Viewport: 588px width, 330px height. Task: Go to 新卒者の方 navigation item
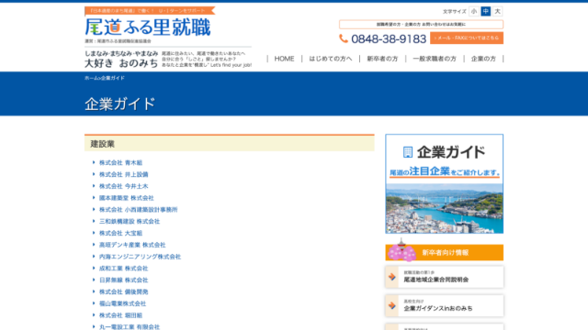click(x=382, y=59)
